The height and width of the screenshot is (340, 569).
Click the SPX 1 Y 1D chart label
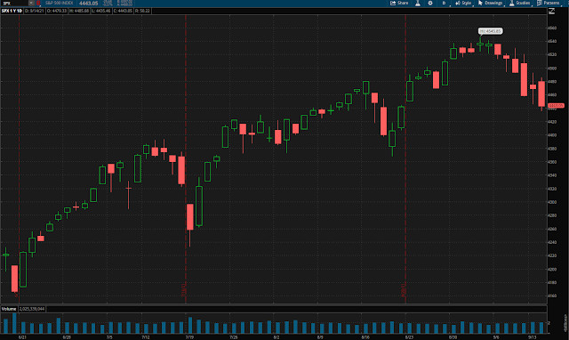pos(12,11)
